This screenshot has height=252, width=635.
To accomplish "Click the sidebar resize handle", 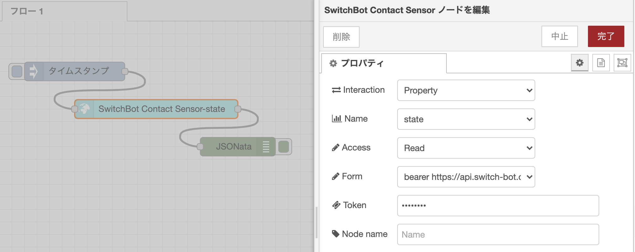I will (x=316, y=223).
